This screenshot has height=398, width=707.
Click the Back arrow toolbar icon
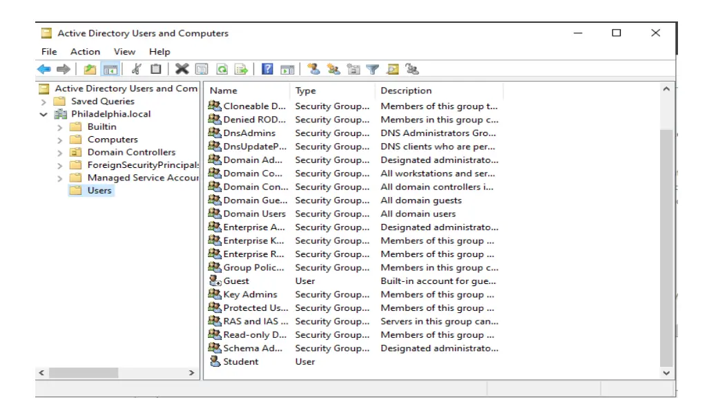pos(43,69)
